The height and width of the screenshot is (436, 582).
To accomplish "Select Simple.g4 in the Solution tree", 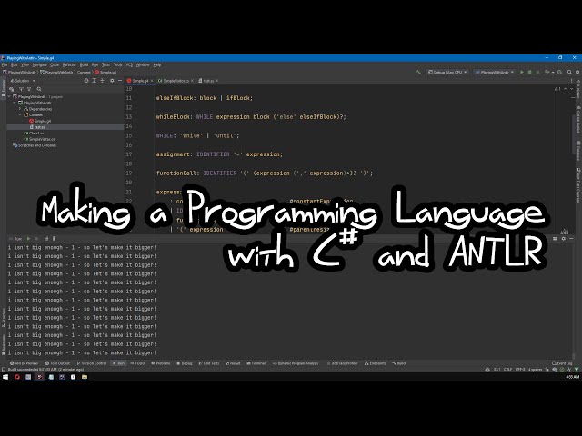I will coord(40,121).
